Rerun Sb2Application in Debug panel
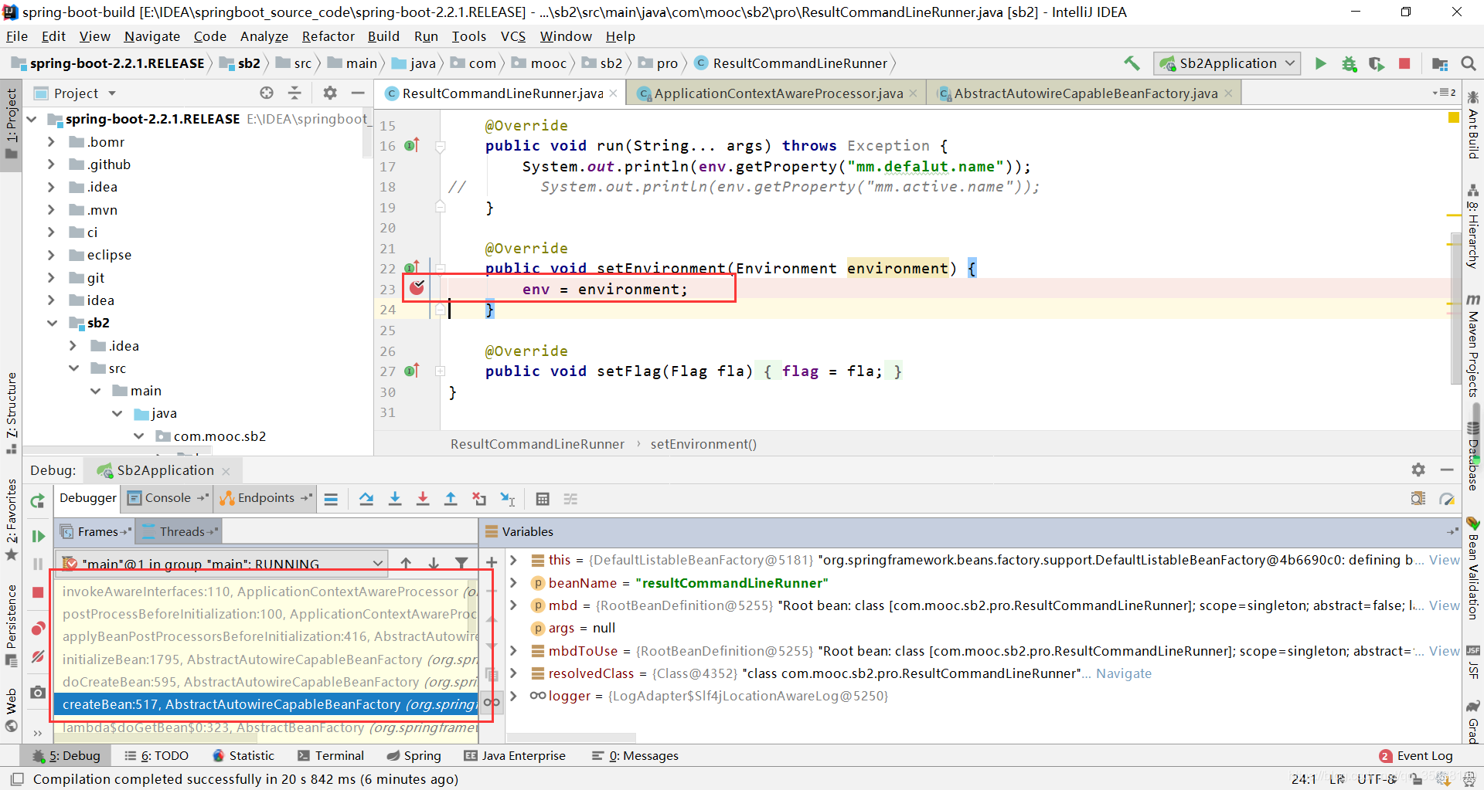This screenshot has height=790, width=1484. click(x=37, y=501)
